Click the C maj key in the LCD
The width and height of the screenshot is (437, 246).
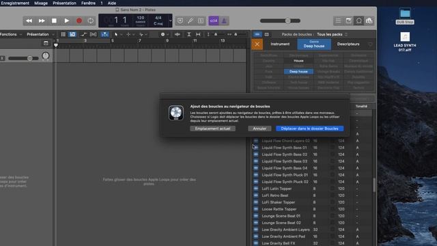point(158,24)
